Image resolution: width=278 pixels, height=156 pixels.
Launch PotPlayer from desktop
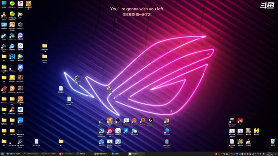pos(12,79)
